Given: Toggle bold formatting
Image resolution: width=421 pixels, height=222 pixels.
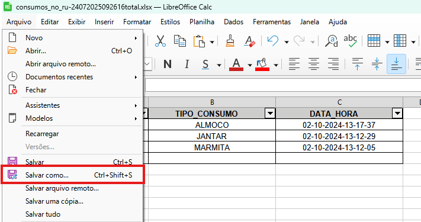Looking at the screenshot, I should tap(168, 64).
